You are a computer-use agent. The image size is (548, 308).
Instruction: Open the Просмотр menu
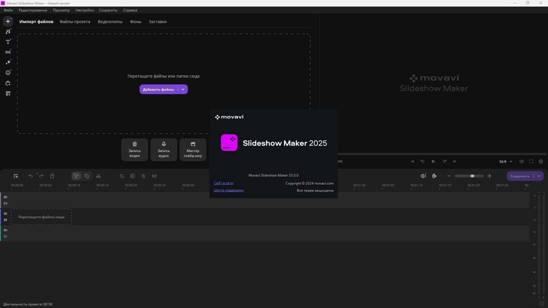(61, 10)
